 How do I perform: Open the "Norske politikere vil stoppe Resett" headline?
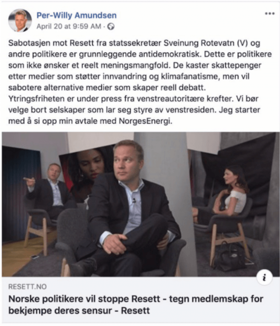(136, 305)
